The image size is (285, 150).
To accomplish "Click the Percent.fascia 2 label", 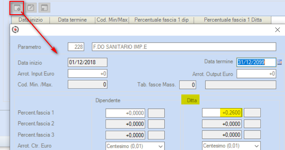I will (x=36, y=123).
